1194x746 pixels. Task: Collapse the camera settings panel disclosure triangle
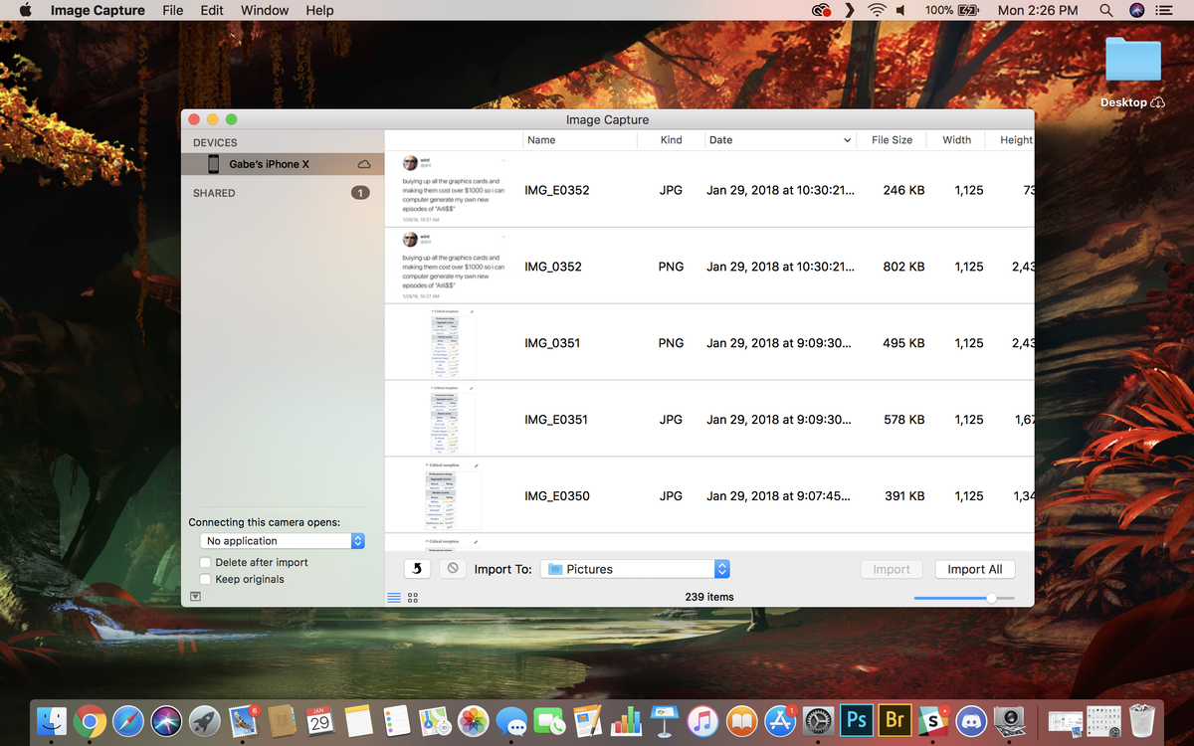(195, 596)
